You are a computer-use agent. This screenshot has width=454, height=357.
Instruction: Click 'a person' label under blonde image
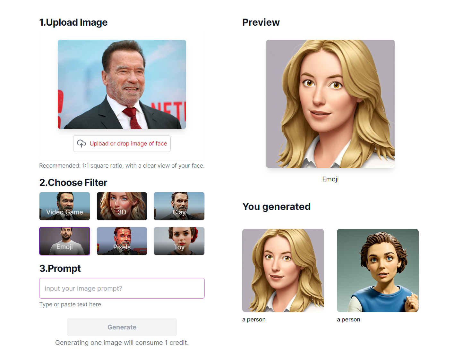tap(254, 320)
